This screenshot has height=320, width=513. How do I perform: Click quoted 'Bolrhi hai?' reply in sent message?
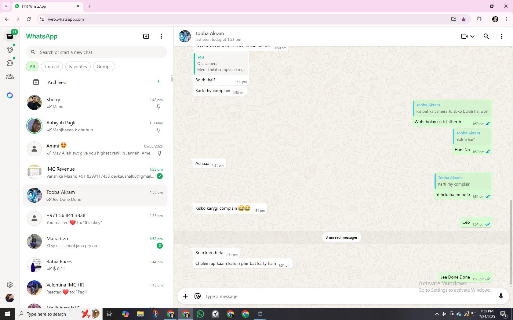pos(472,136)
